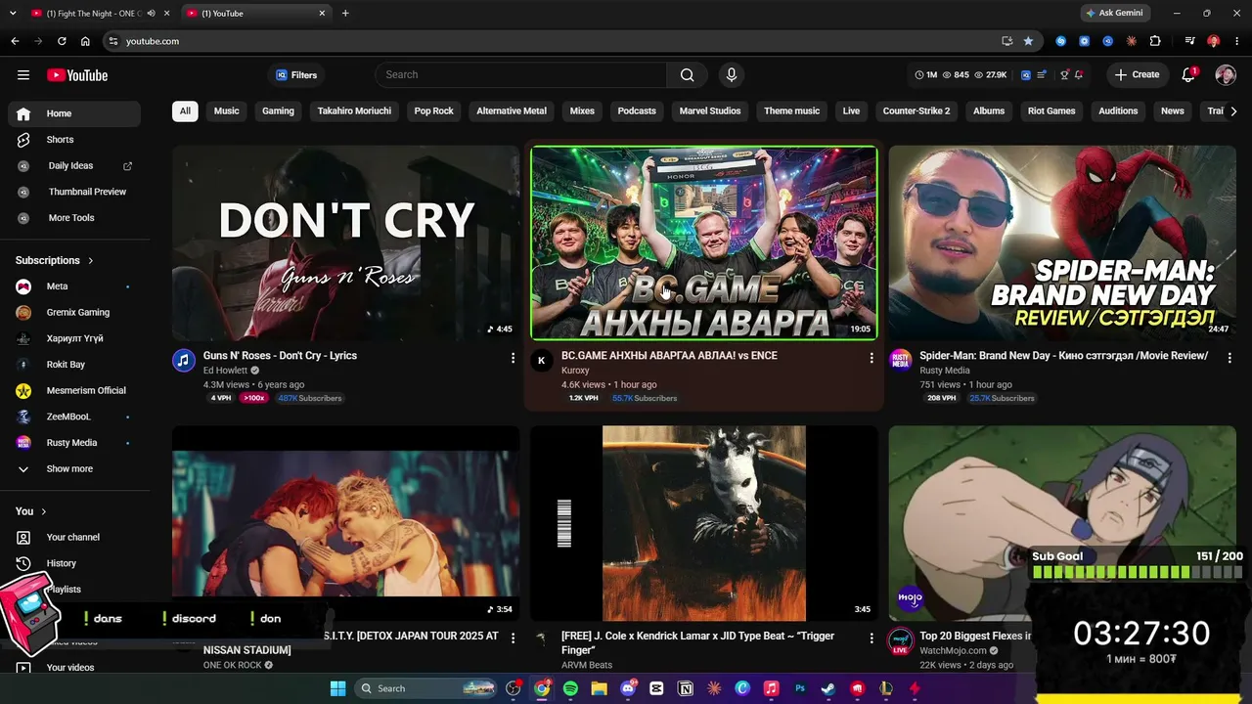Open Discord from the taskbar
The height and width of the screenshot is (704, 1252).
628,688
